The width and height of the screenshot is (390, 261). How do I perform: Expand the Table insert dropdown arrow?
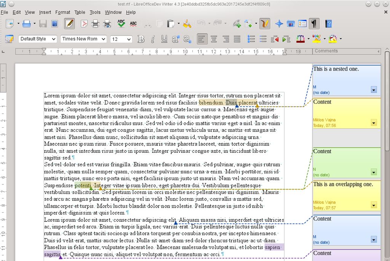256,24
